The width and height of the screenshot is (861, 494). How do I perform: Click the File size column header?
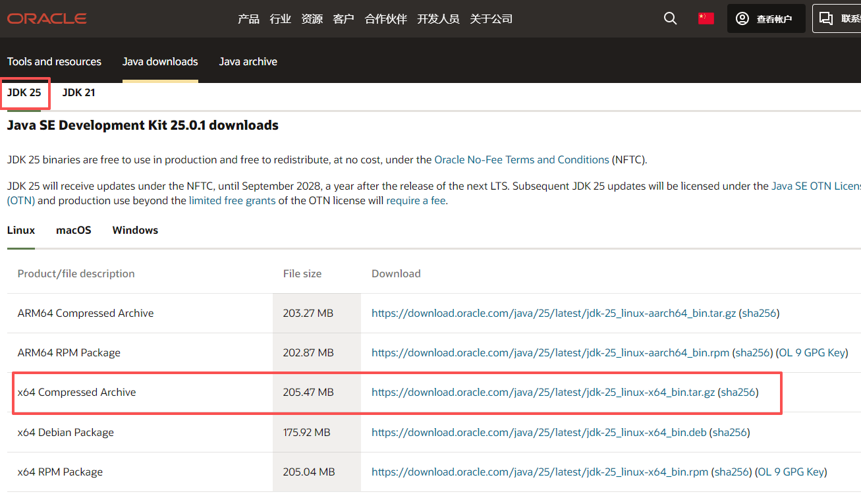tap(302, 274)
